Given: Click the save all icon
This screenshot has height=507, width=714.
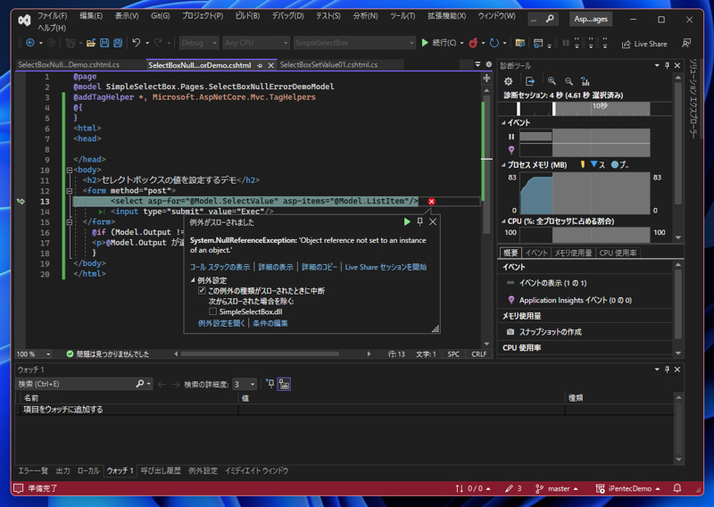Looking at the screenshot, I should pyautogui.click(x=118, y=43).
